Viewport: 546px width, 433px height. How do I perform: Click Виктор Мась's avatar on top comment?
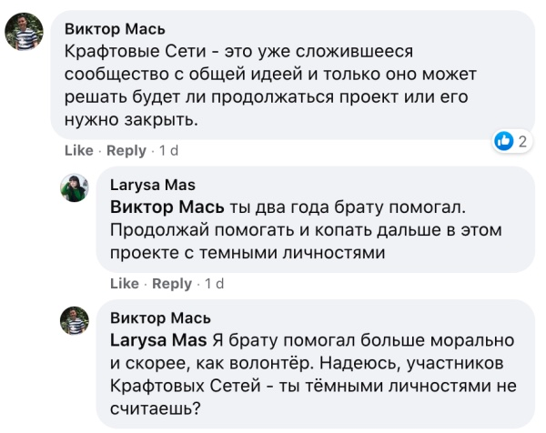click(x=22, y=35)
